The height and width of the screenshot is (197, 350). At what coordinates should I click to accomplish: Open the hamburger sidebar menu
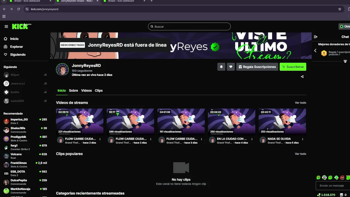(x=6, y=27)
